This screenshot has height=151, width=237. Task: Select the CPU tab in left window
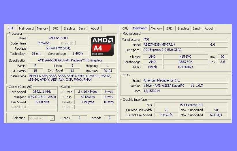pos(12,28)
